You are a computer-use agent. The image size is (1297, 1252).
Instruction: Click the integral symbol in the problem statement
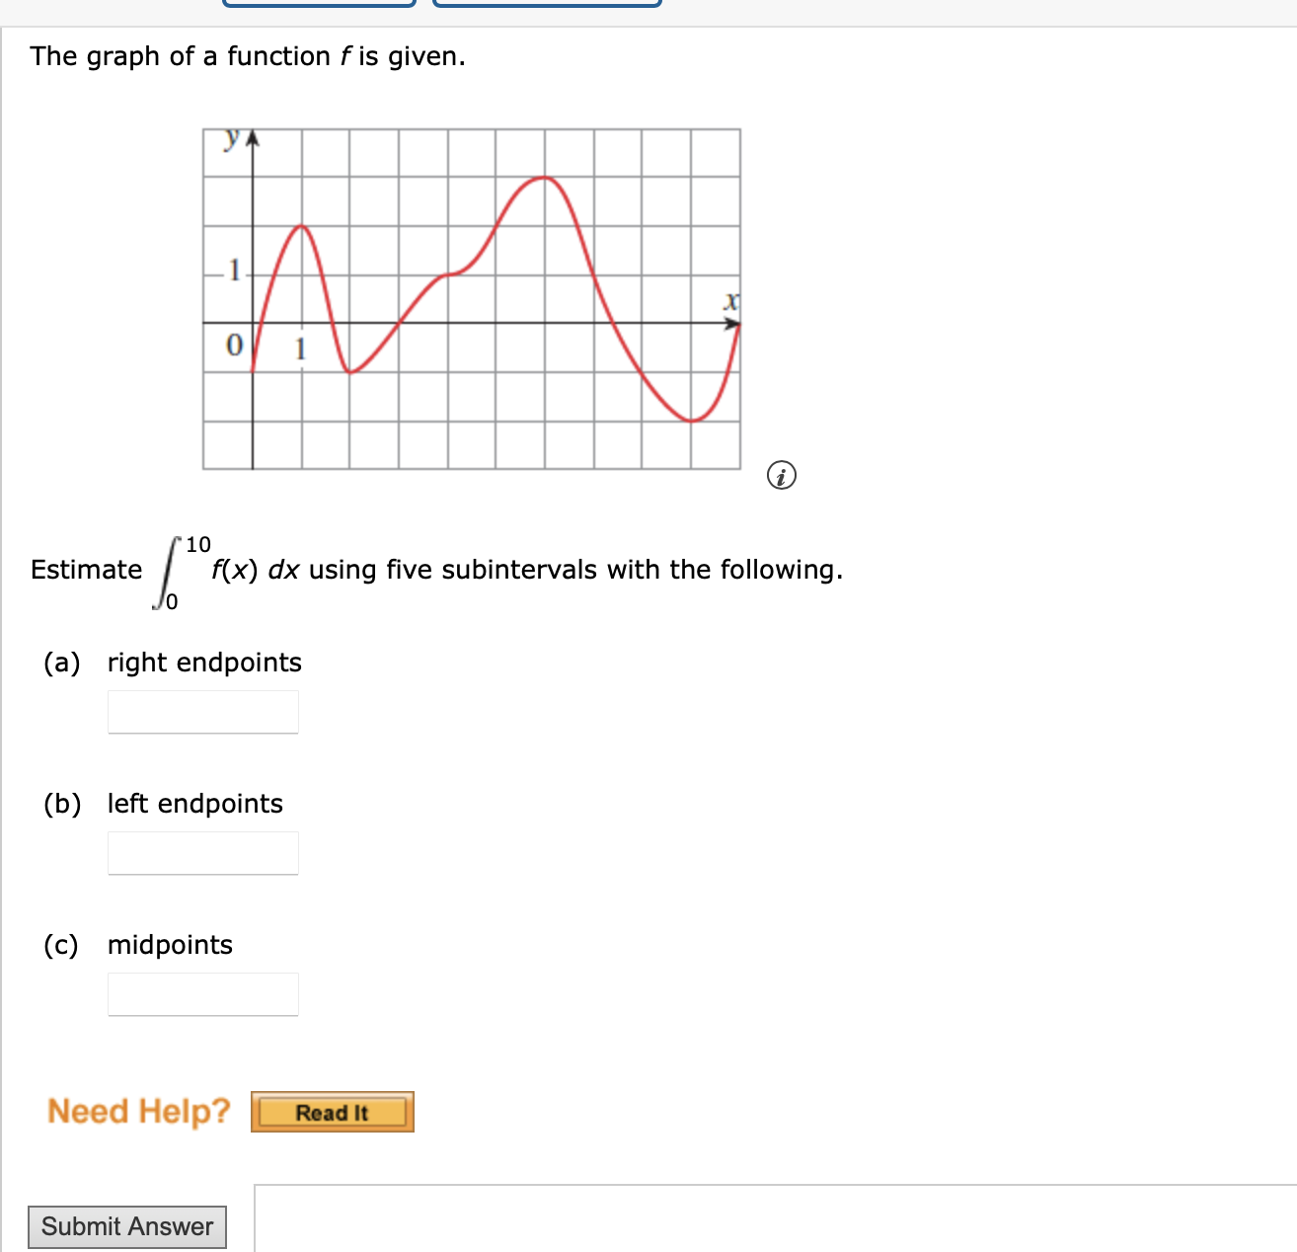tap(168, 571)
